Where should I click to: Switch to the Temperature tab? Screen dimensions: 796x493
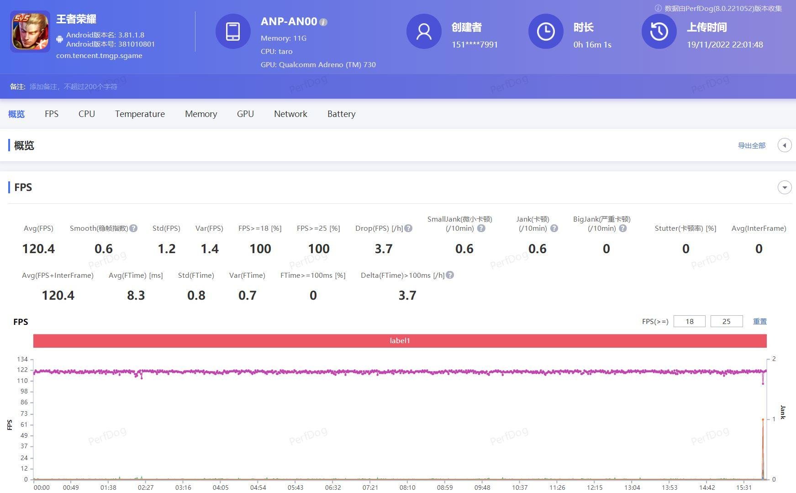140,114
